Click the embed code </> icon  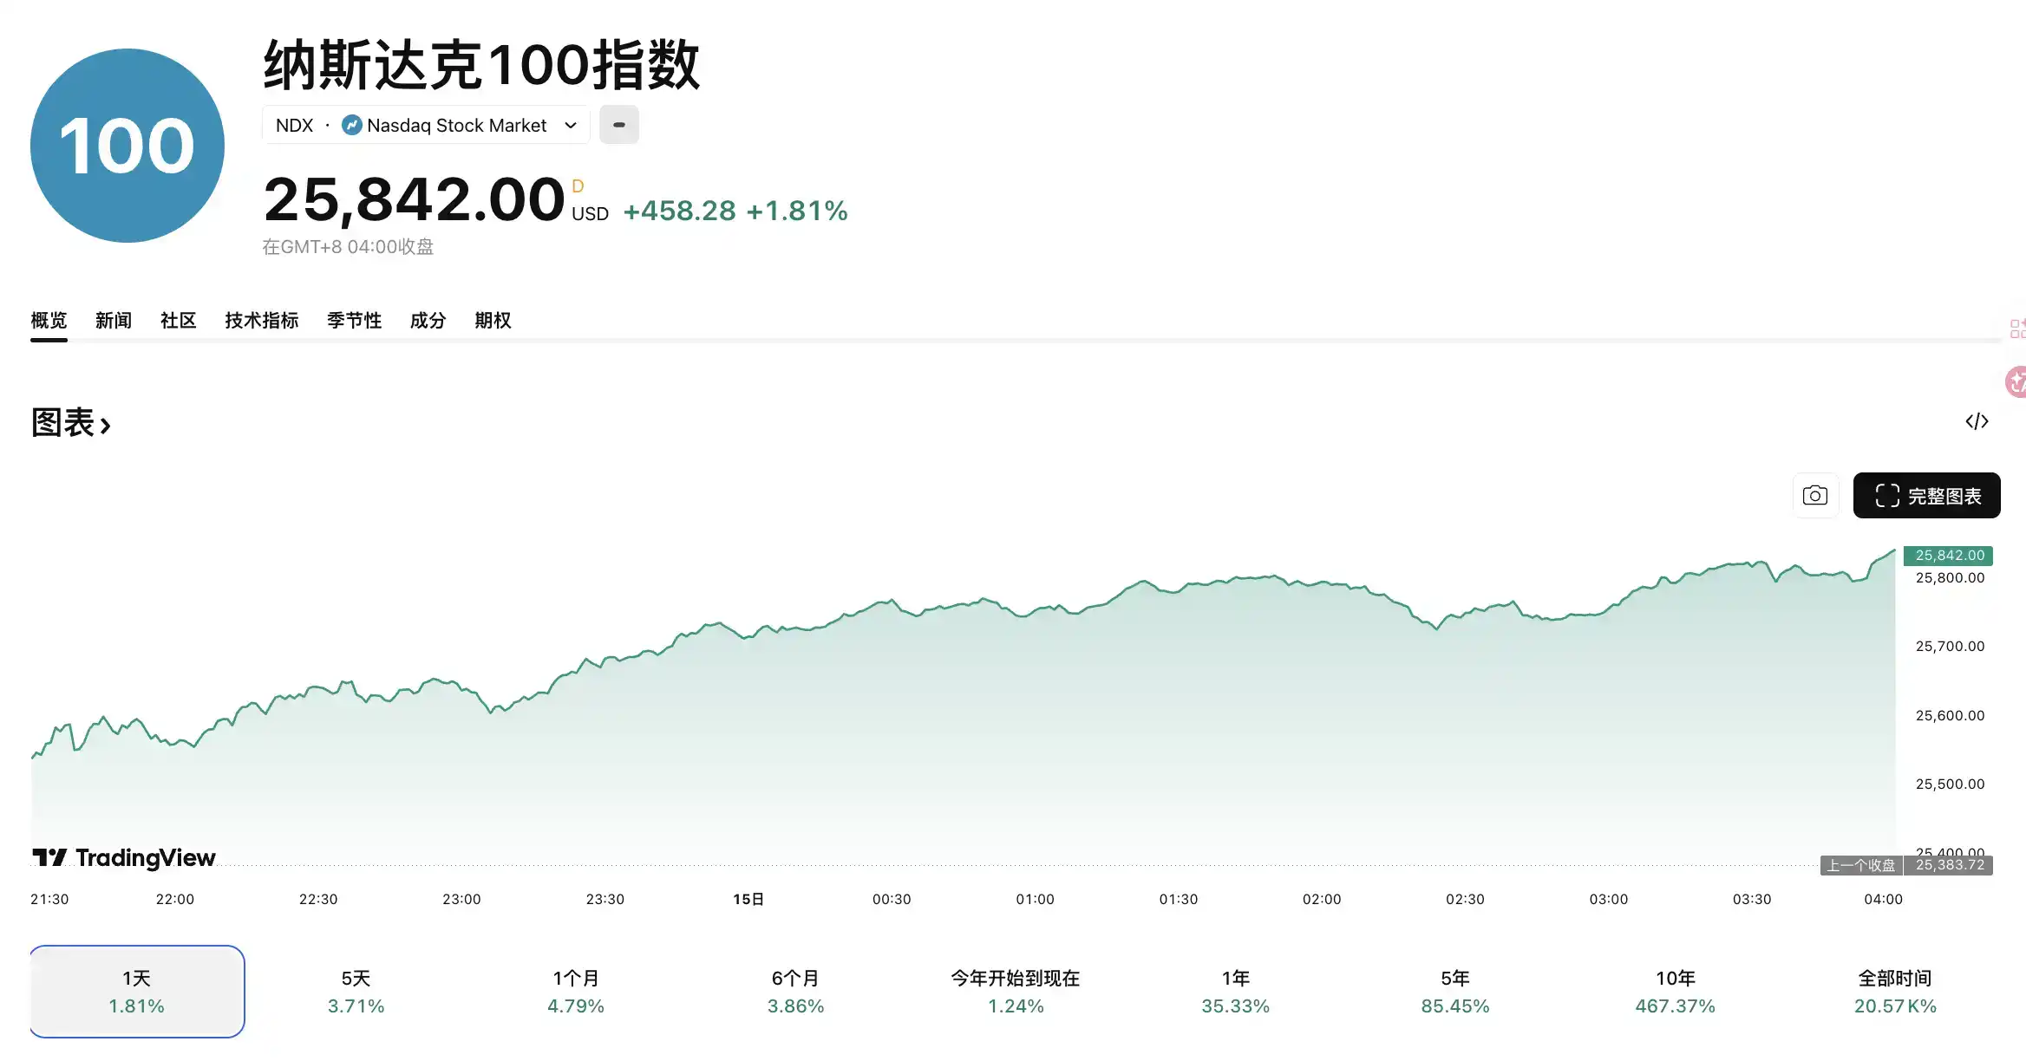tap(1977, 421)
